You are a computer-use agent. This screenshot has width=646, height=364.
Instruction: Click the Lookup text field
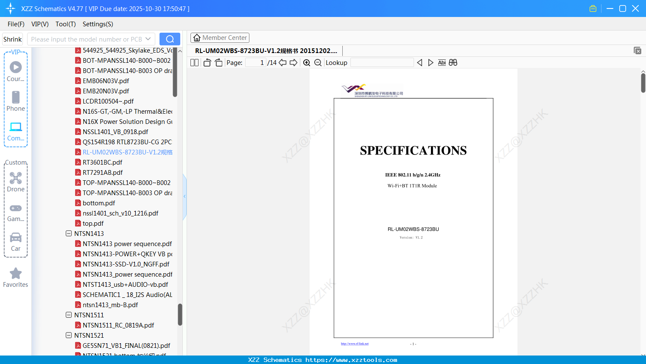[382, 63]
